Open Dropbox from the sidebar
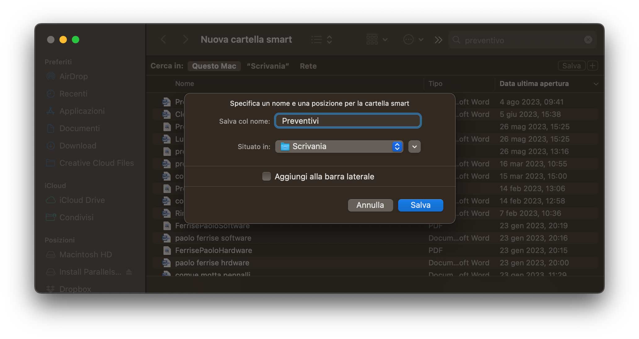The height and width of the screenshot is (339, 639). (x=75, y=289)
